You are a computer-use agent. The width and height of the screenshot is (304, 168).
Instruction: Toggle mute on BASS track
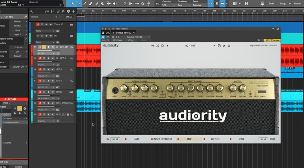(40, 92)
